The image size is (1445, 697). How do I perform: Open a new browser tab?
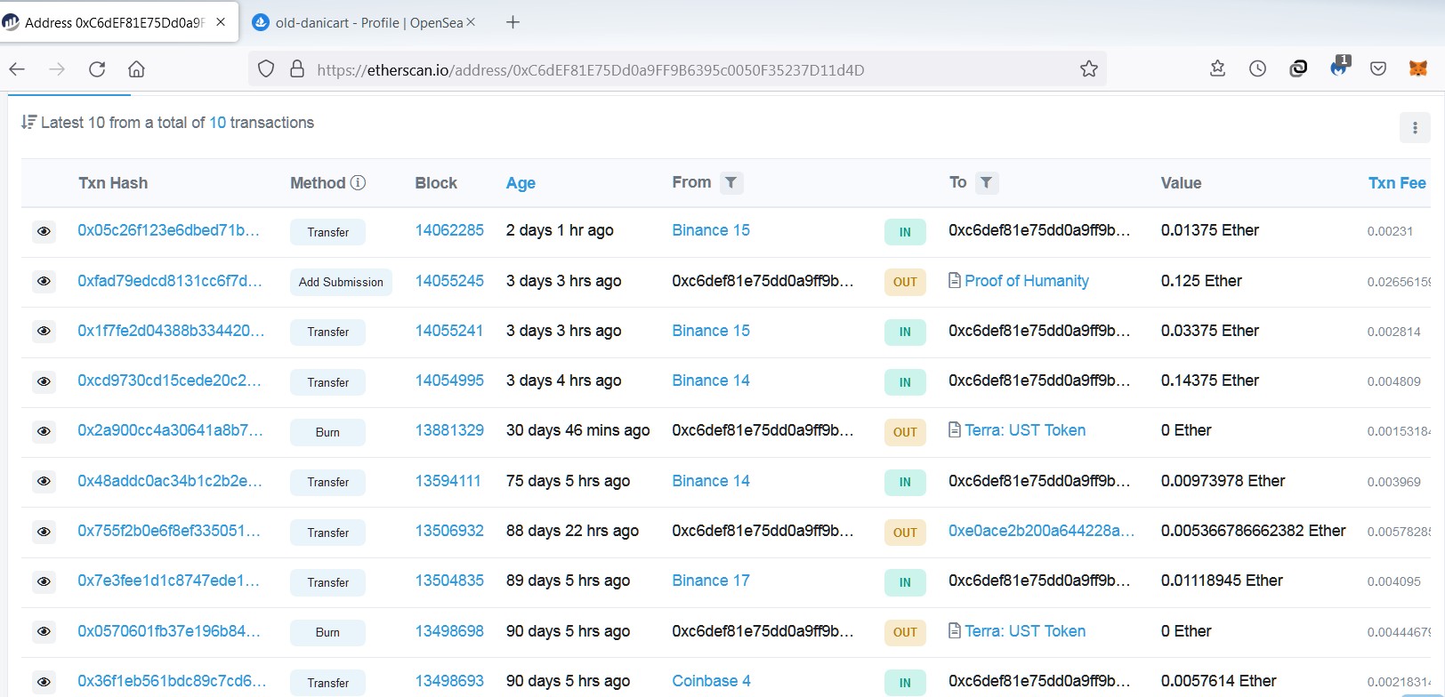click(x=513, y=22)
